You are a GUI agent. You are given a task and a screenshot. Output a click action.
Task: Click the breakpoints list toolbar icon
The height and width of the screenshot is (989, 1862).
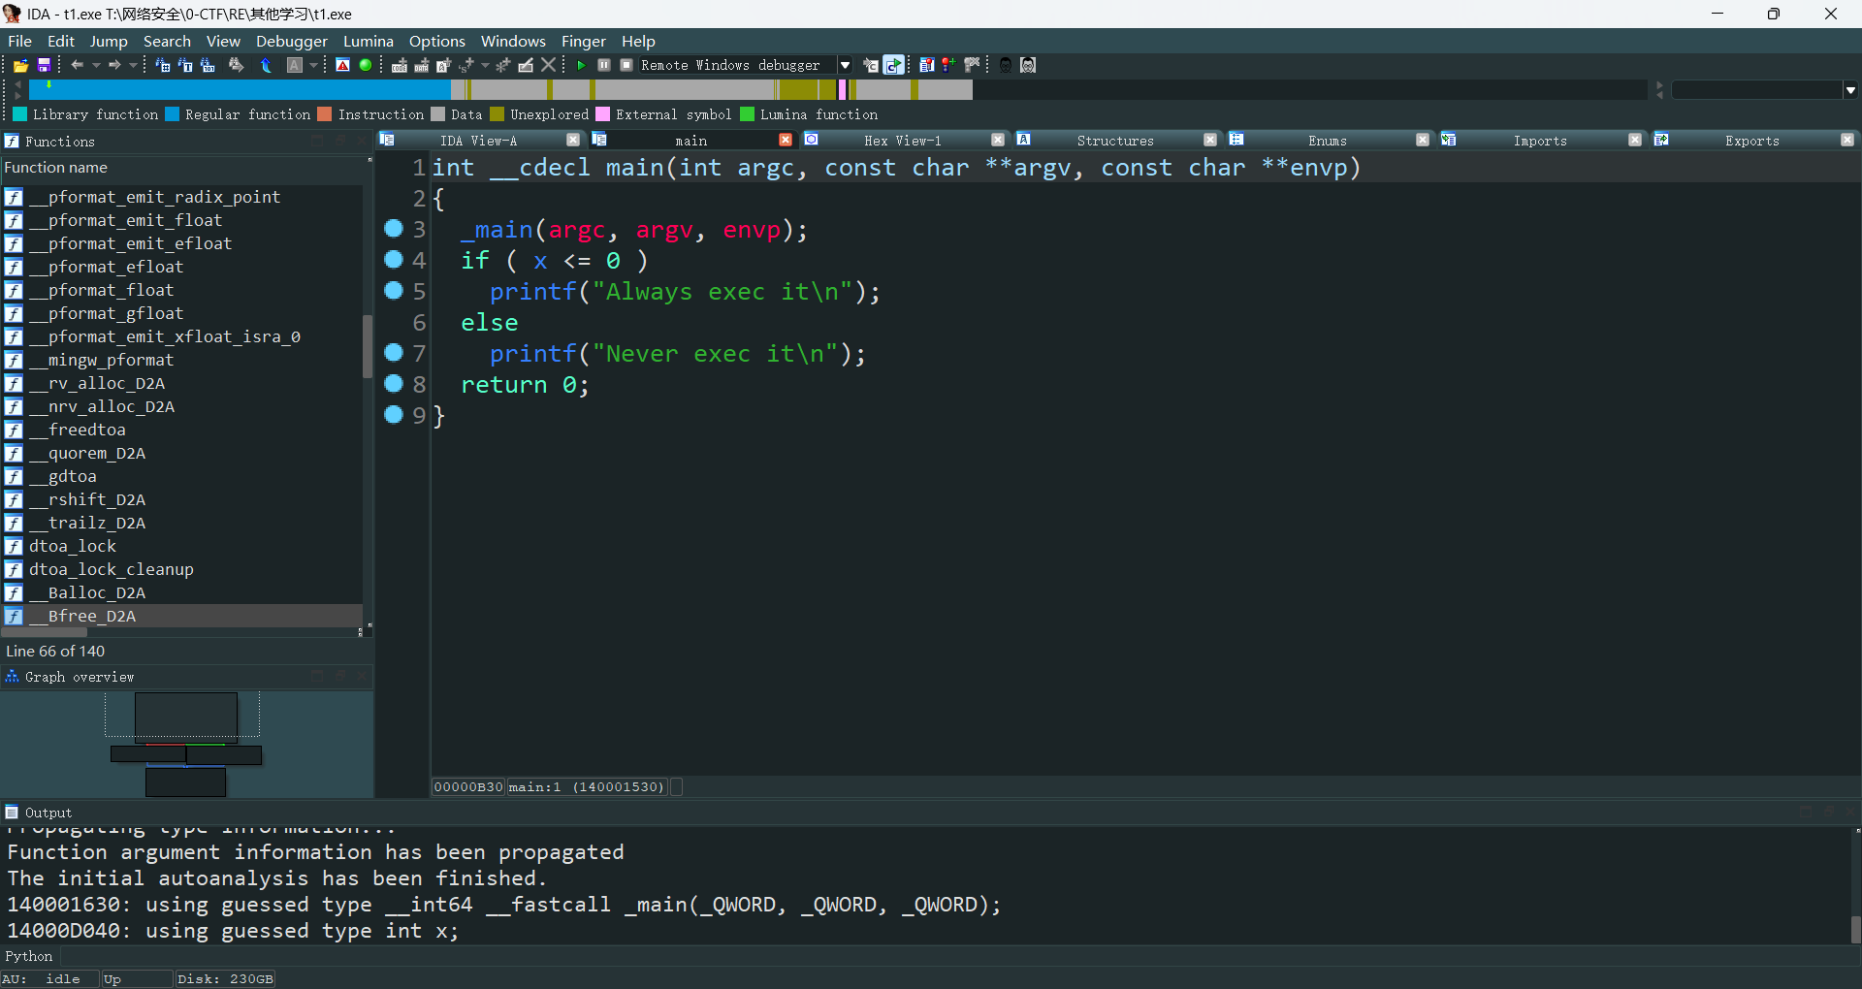click(926, 65)
